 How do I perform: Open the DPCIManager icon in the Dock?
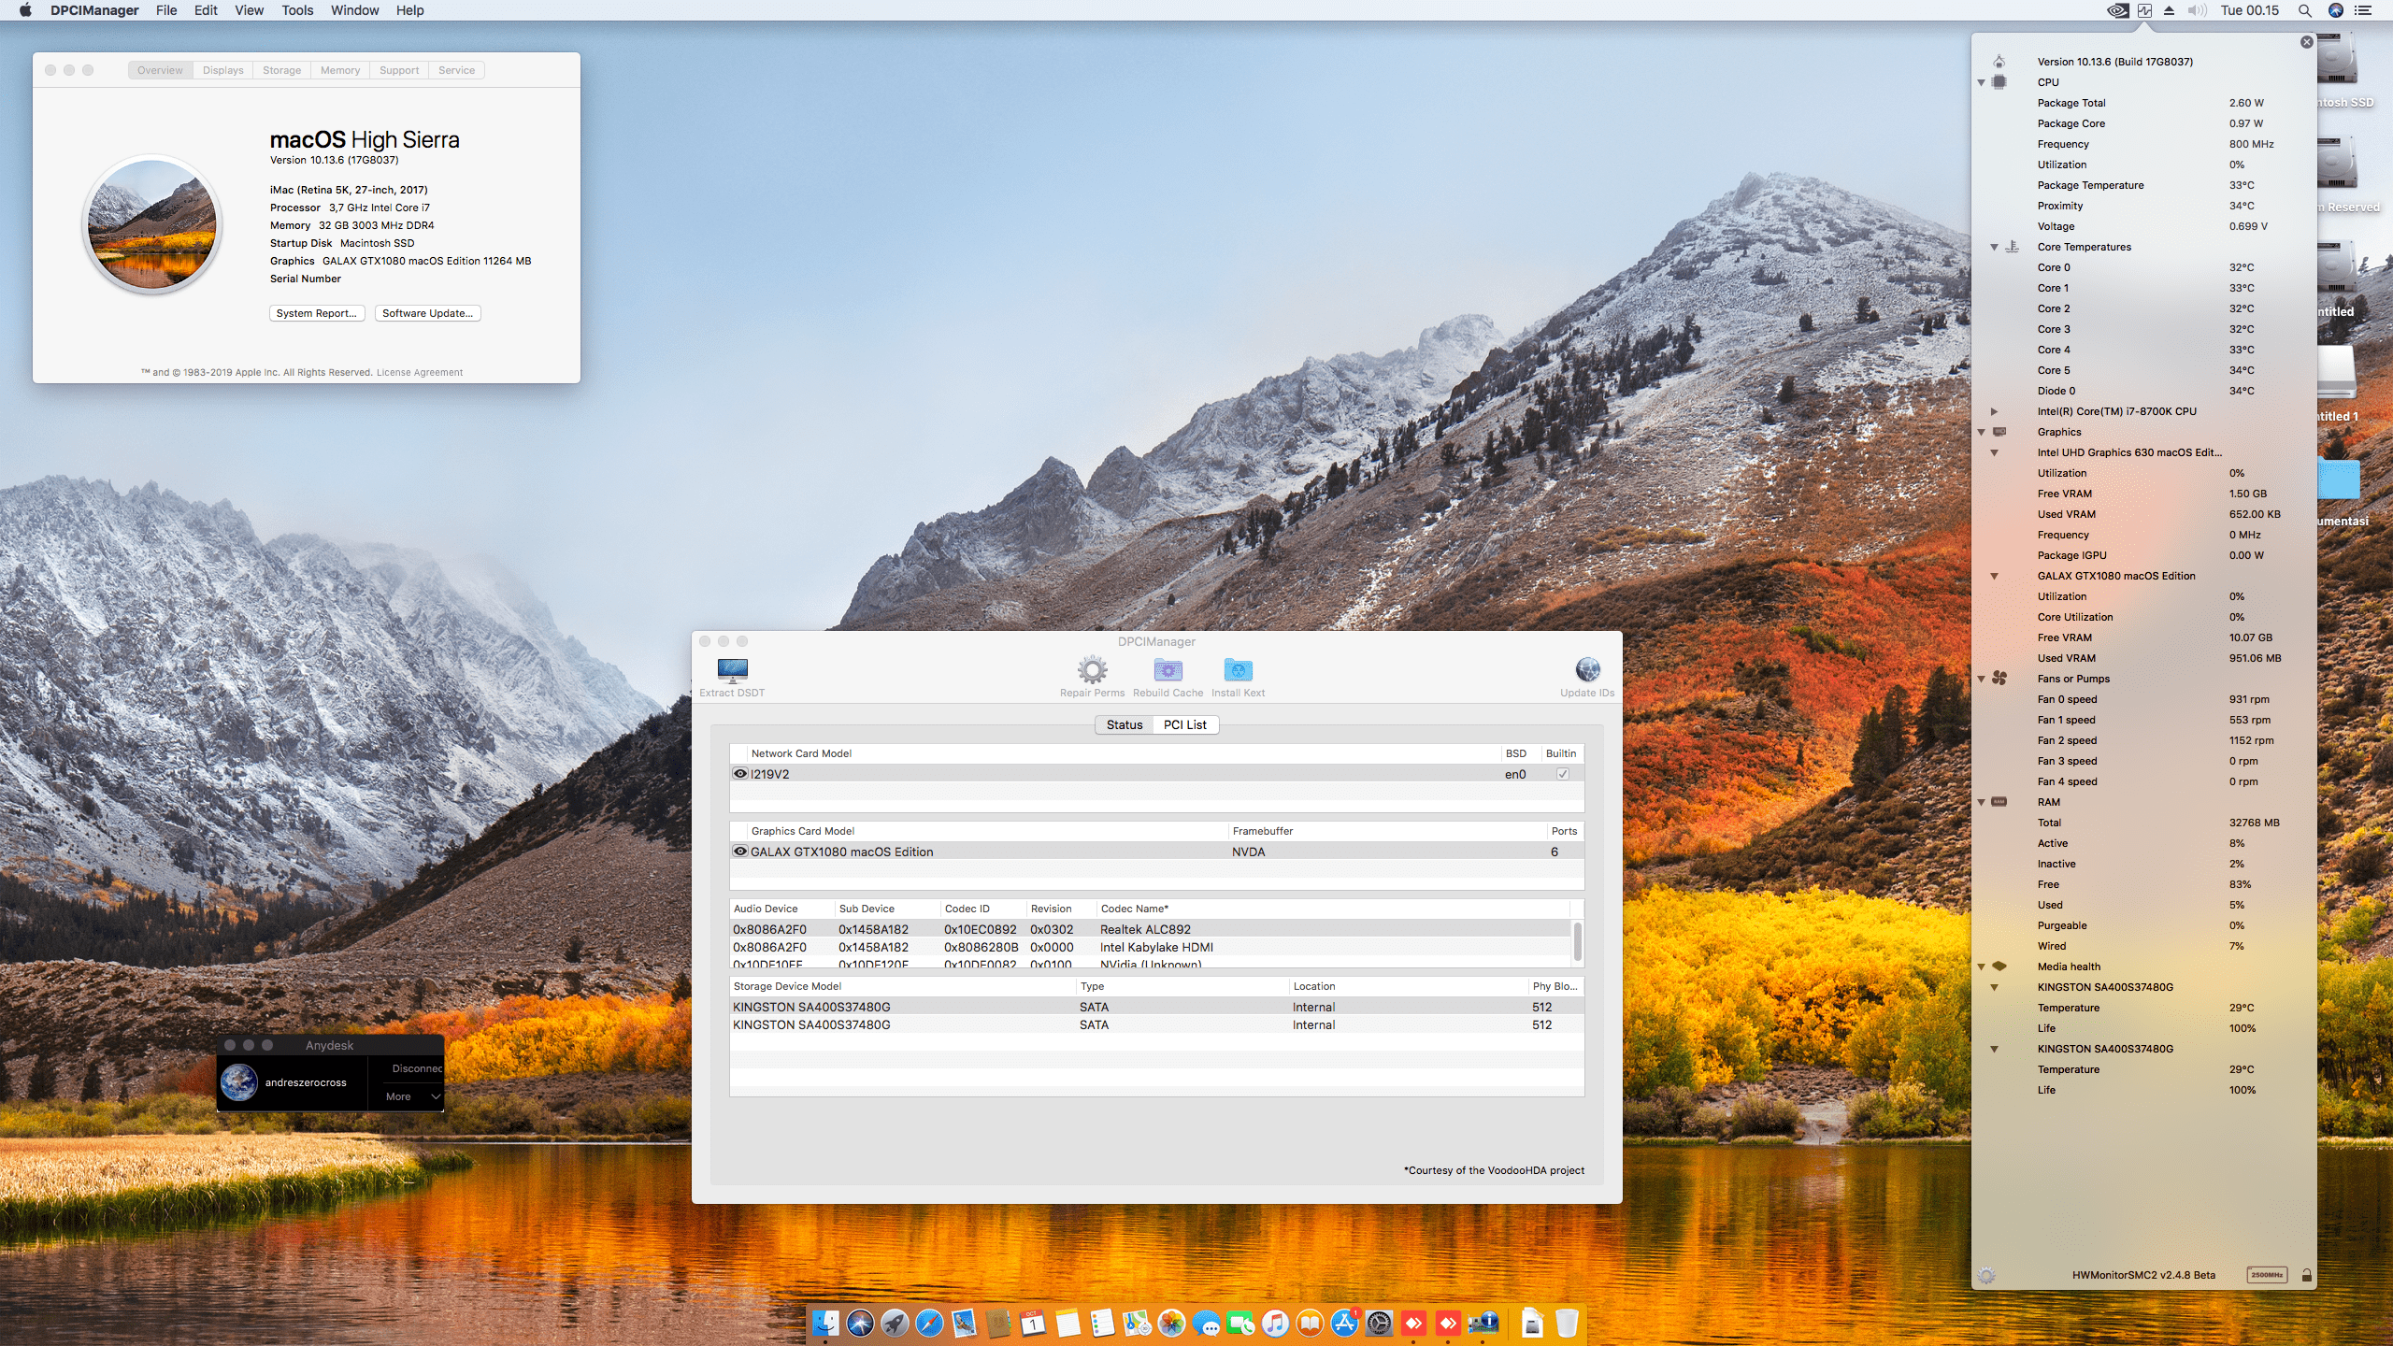[1483, 1323]
